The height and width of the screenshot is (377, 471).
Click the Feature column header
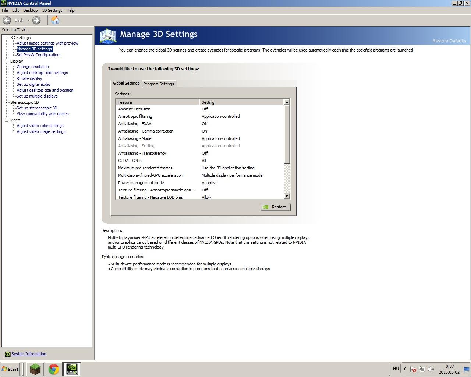point(157,102)
